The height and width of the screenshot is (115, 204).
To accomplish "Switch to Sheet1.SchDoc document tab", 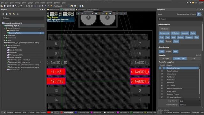I will pos(53,10).
